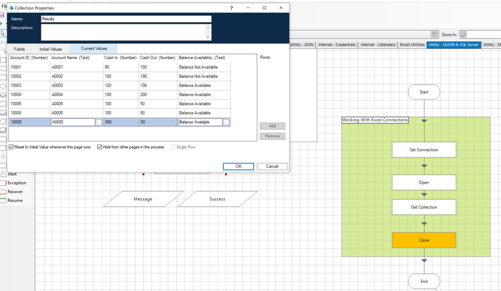Click the help question mark in dialog title
This screenshot has width=501, height=291.
tap(231, 8)
